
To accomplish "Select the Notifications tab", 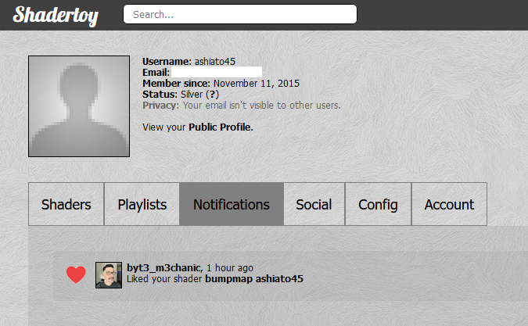I will (232, 204).
